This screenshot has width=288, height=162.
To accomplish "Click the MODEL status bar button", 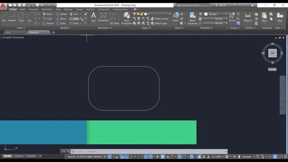I will pos(98,157).
